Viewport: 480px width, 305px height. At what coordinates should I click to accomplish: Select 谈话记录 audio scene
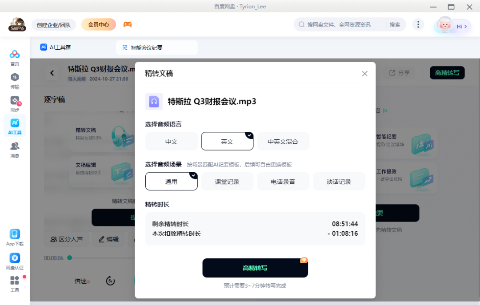pos(339,182)
